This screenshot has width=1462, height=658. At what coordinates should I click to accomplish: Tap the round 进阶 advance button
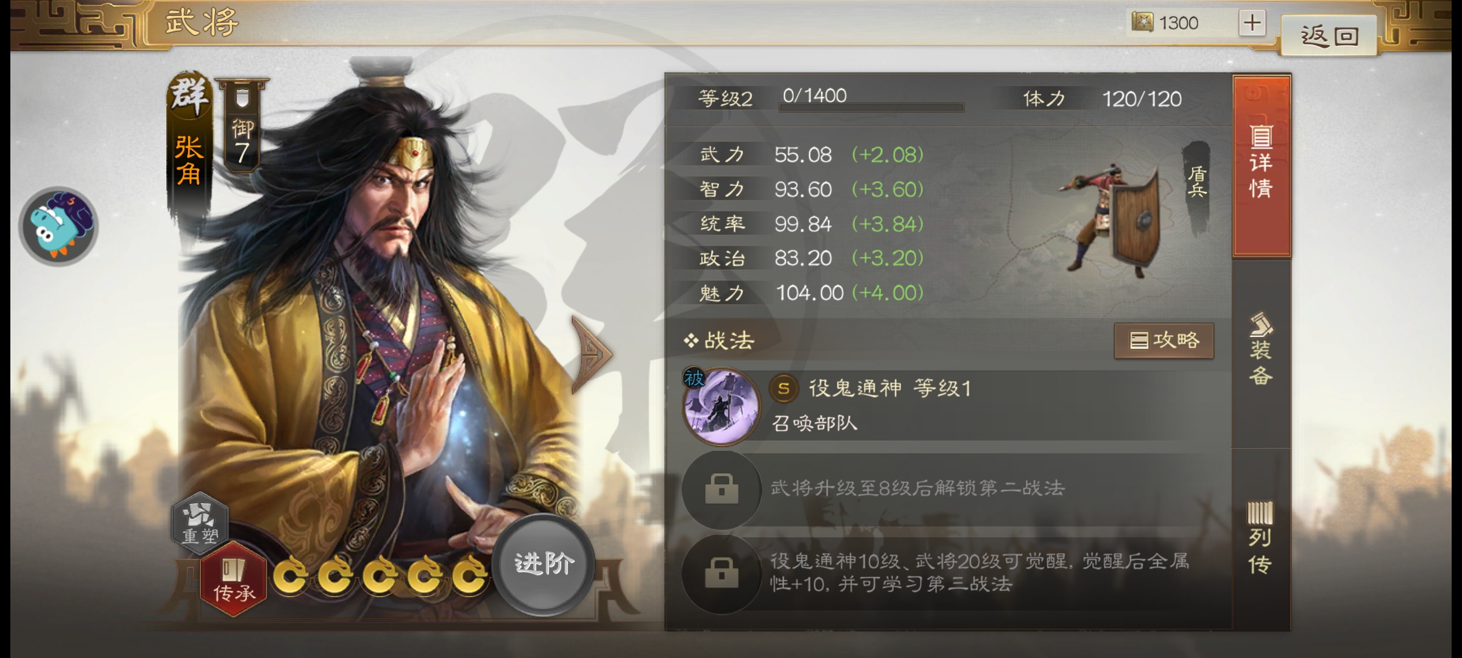click(544, 564)
